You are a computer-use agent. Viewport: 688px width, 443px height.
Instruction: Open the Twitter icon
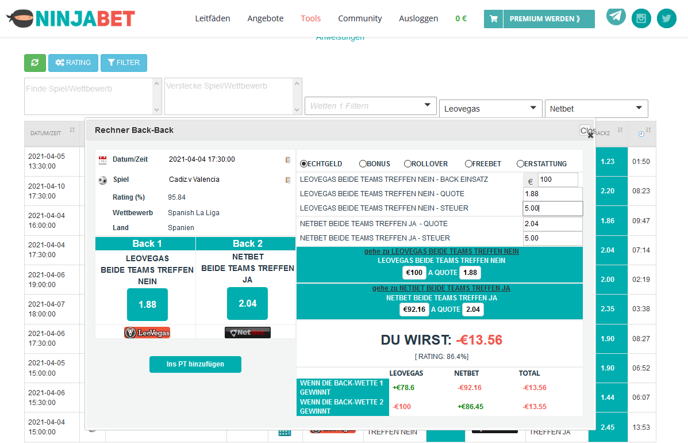click(x=667, y=18)
